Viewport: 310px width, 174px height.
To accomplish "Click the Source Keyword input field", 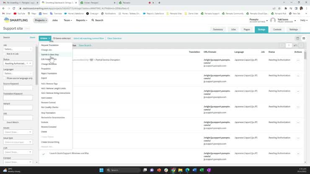I will 18,88.
